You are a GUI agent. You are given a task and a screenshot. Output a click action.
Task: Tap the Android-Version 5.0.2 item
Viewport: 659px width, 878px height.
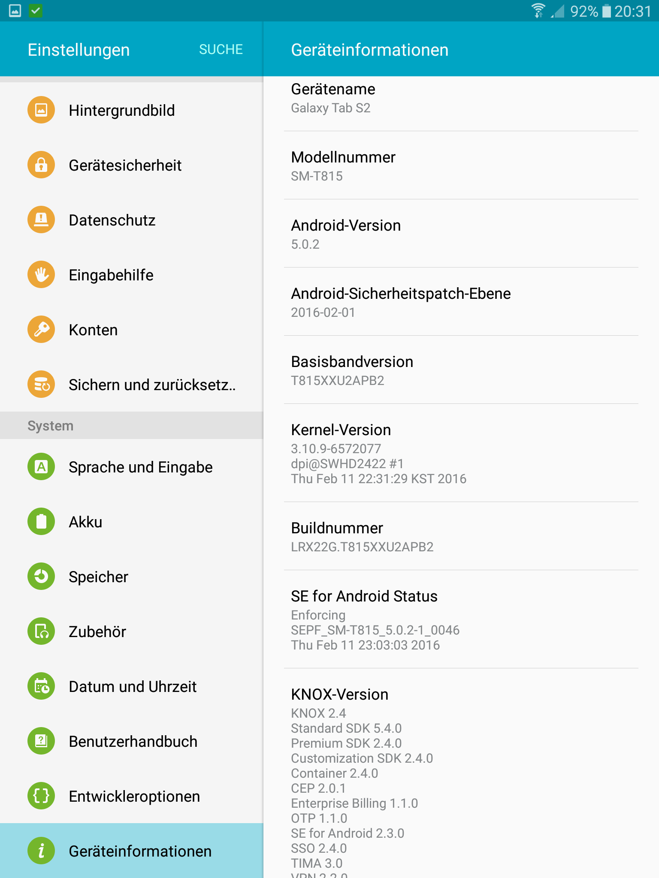[461, 234]
